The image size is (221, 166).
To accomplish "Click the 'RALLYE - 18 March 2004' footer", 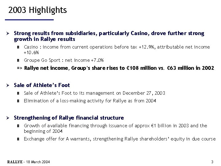I will [x=28, y=162].
